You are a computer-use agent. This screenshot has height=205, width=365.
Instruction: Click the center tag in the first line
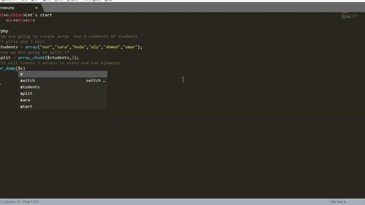[15, 15]
